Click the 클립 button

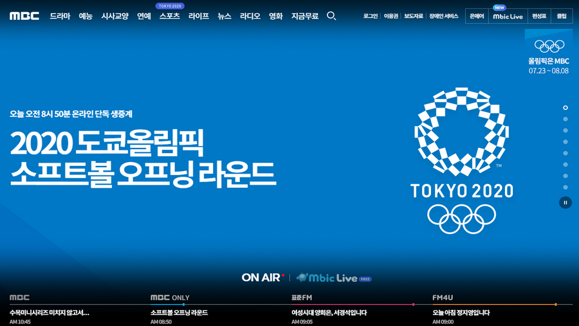click(562, 16)
